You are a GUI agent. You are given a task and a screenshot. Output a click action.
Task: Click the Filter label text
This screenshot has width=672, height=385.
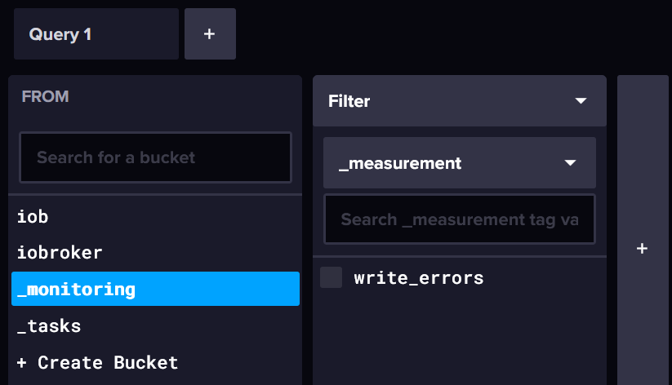[349, 101]
